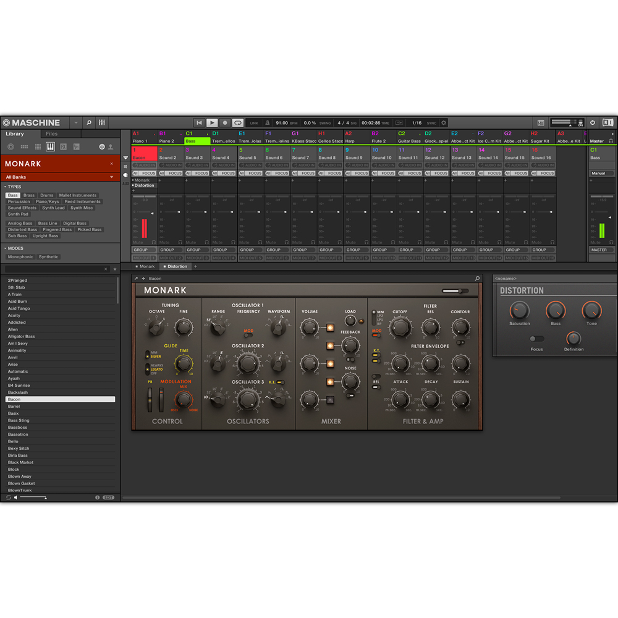The width and height of the screenshot is (618, 618).
Task: Click the Record button in the transport
Action: pyautogui.click(x=225, y=122)
